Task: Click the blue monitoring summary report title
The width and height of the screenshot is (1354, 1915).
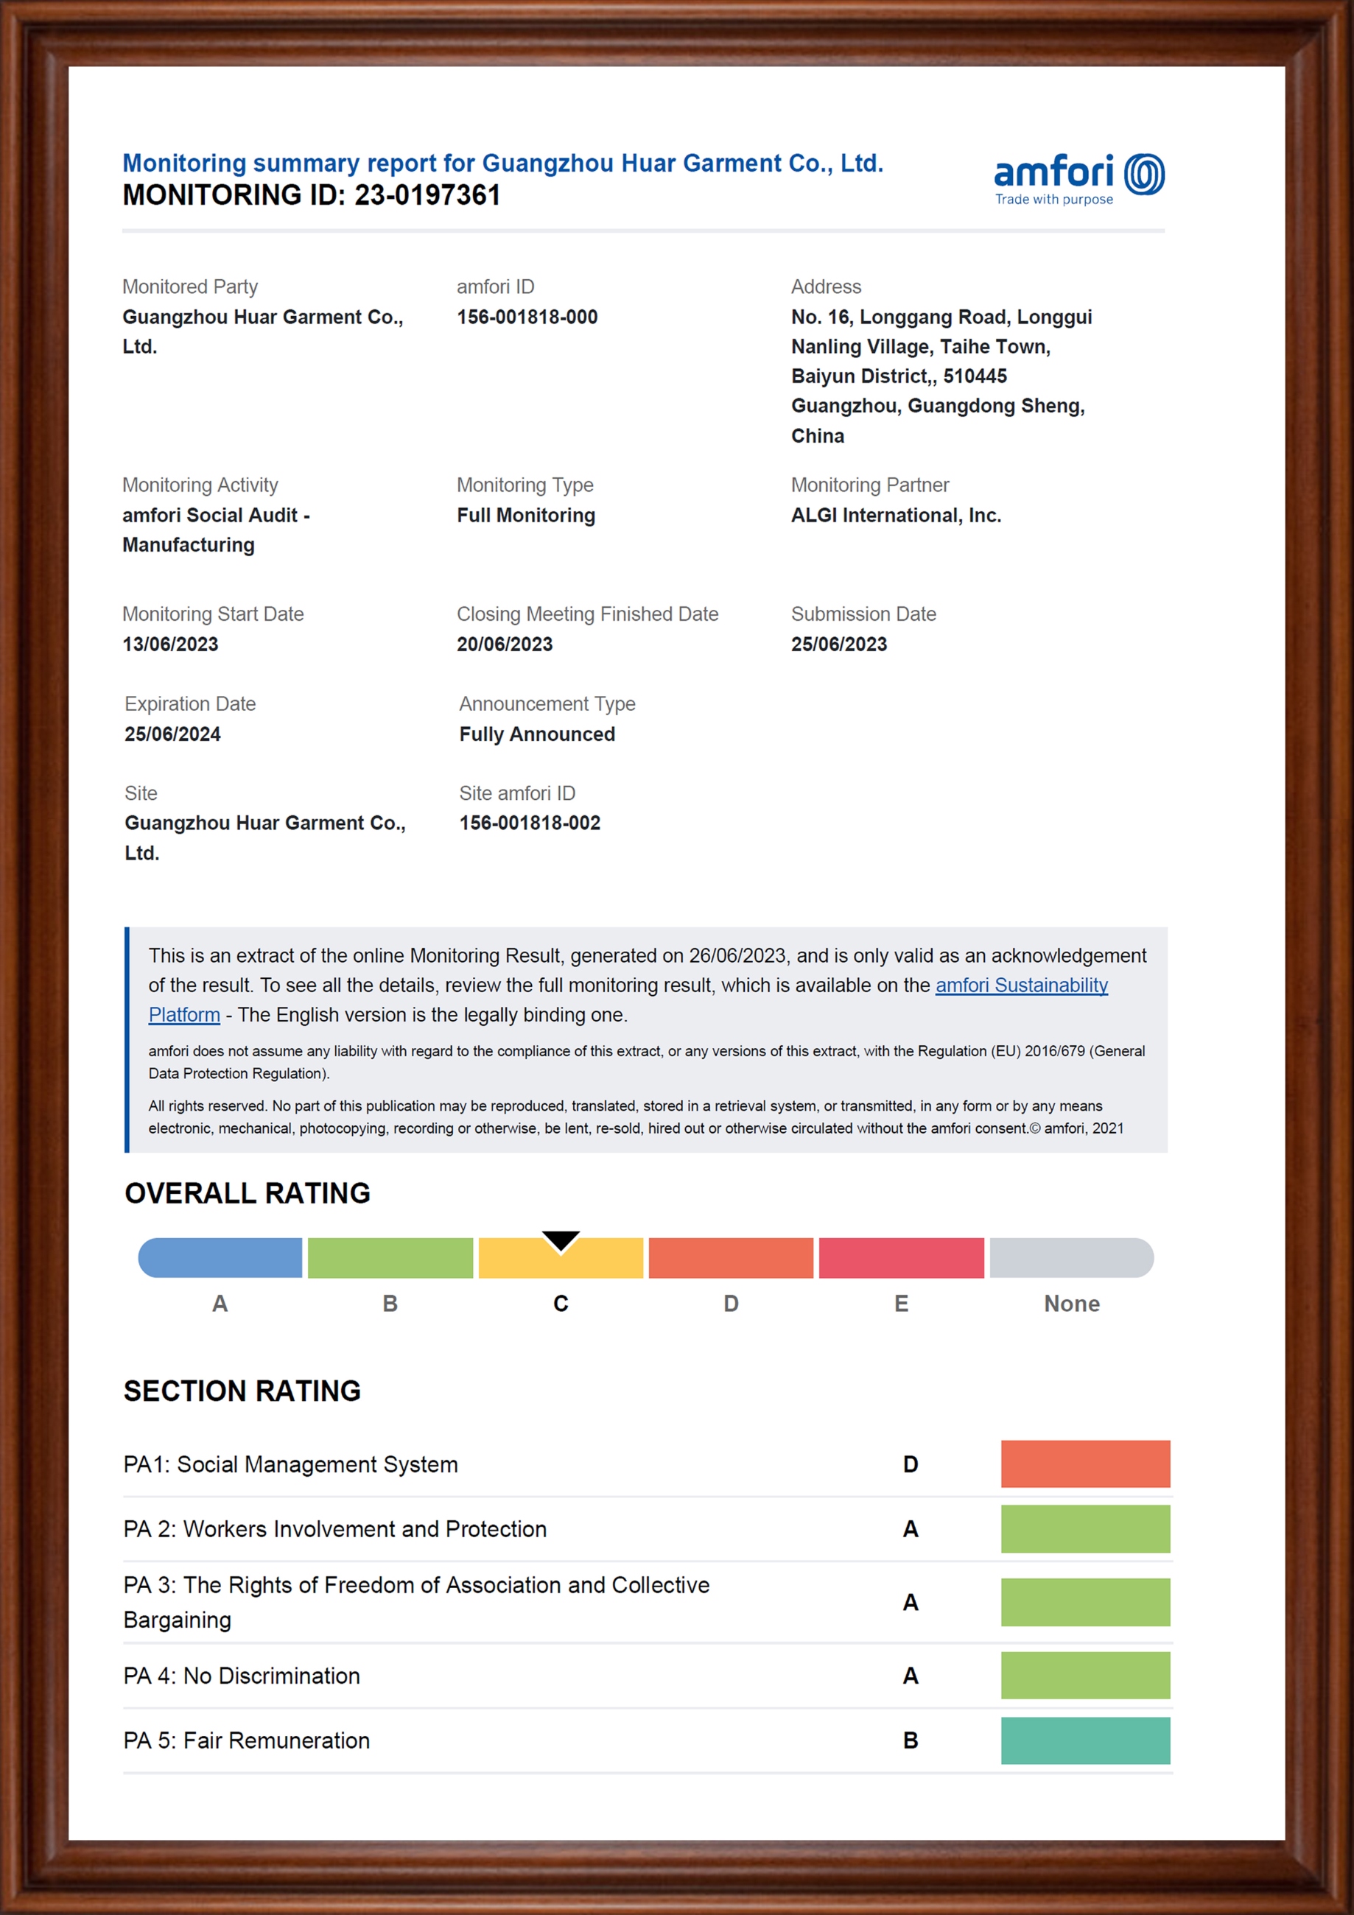Action: pyautogui.click(x=502, y=163)
